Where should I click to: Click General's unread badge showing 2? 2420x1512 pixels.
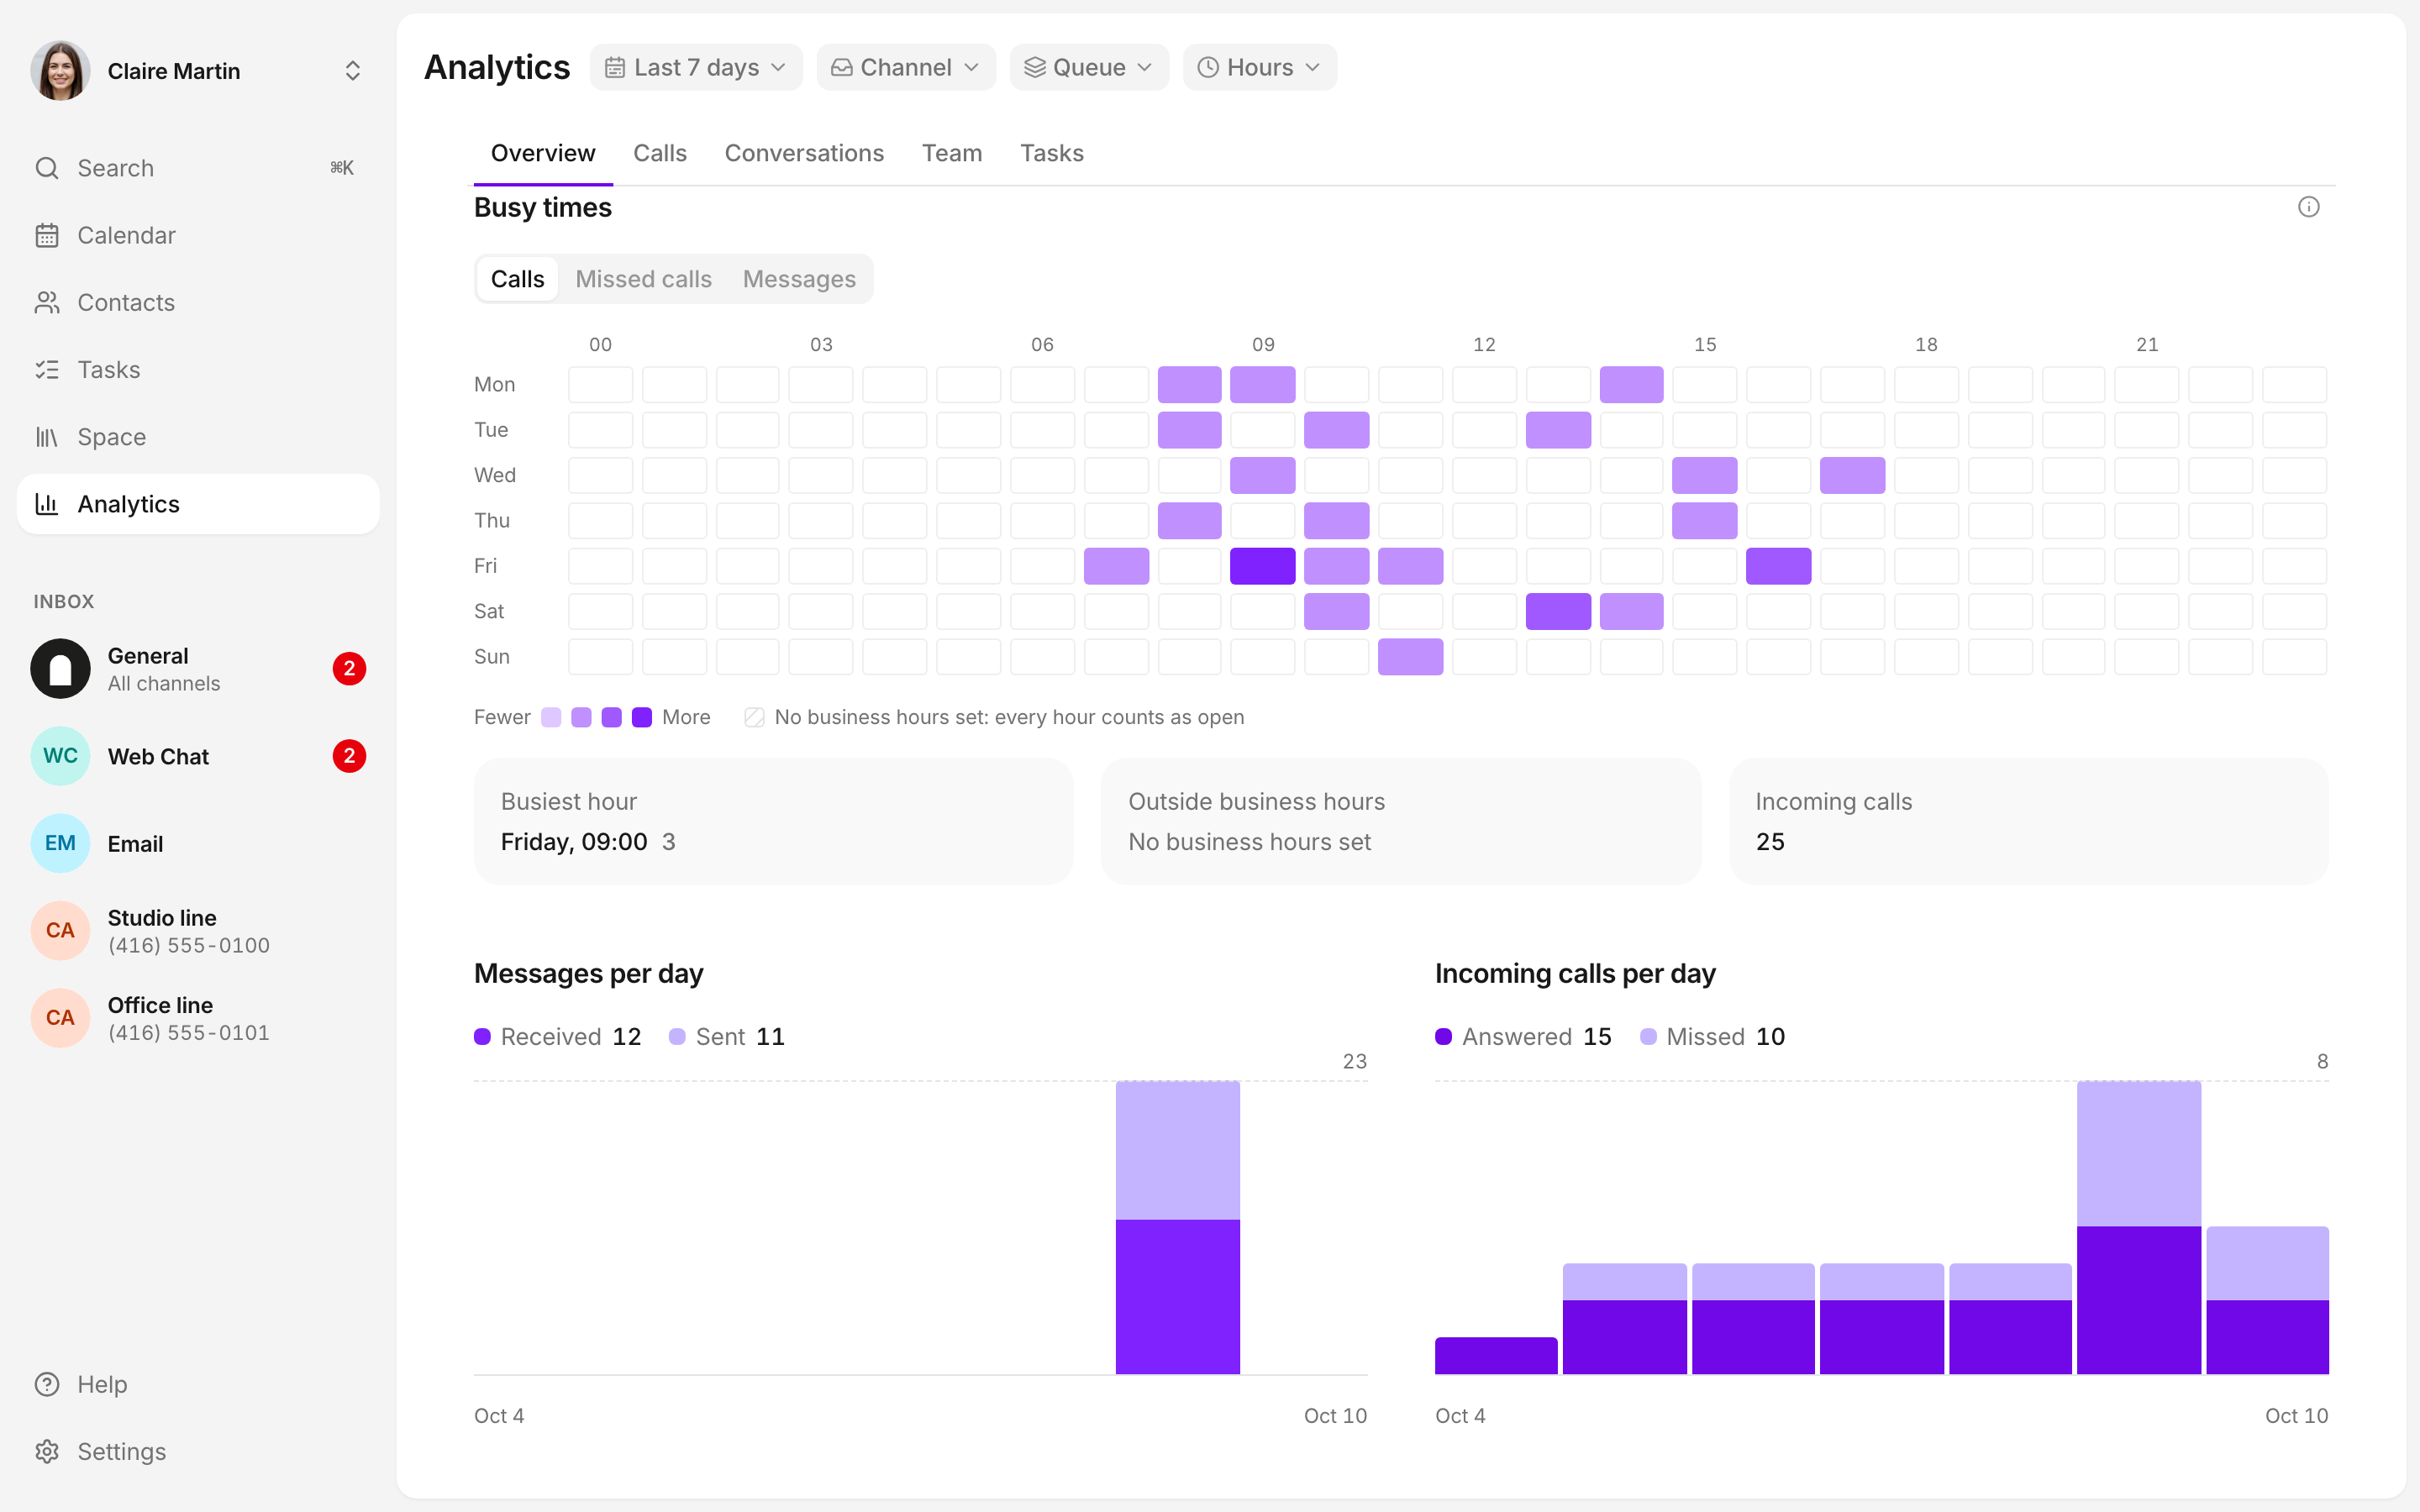click(x=349, y=669)
